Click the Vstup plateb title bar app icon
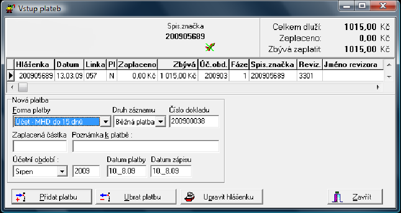The height and width of the screenshot is (213, 401). click(10, 8)
